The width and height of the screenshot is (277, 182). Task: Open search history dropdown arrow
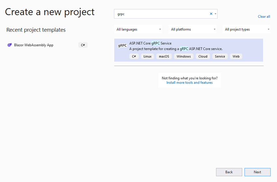coord(215,14)
